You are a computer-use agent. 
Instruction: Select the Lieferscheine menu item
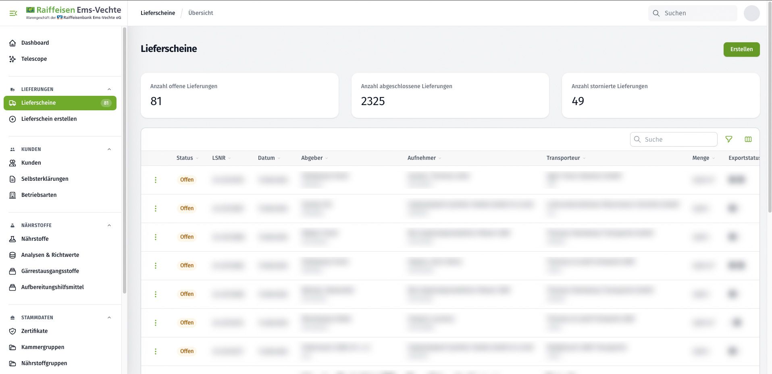click(60, 103)
